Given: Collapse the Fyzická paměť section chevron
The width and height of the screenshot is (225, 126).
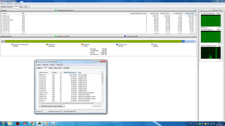Looking at the screenshot, I should click(194, 36).
